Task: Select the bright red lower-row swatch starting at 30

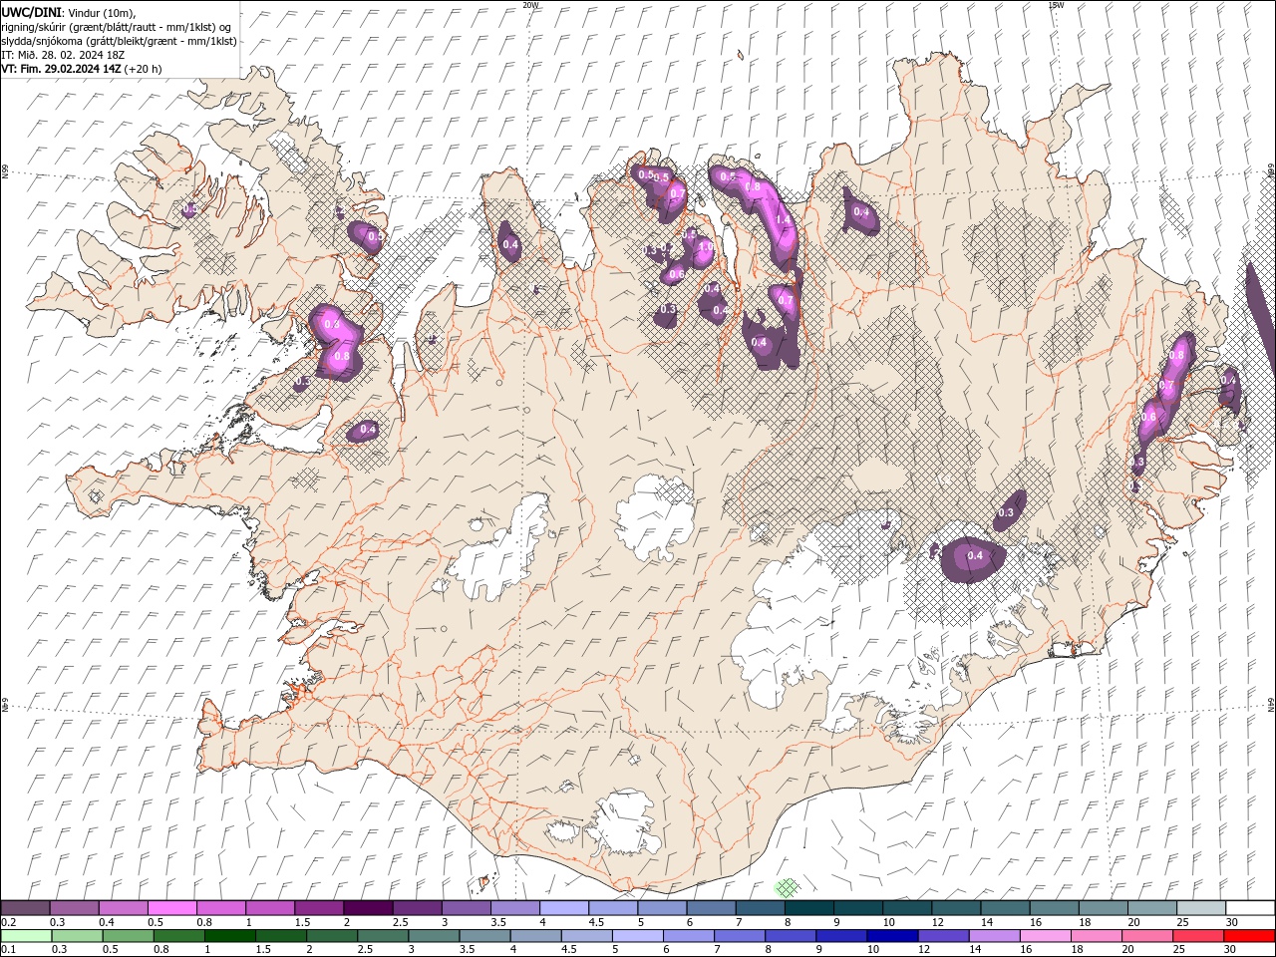Action: [1249, 936]
